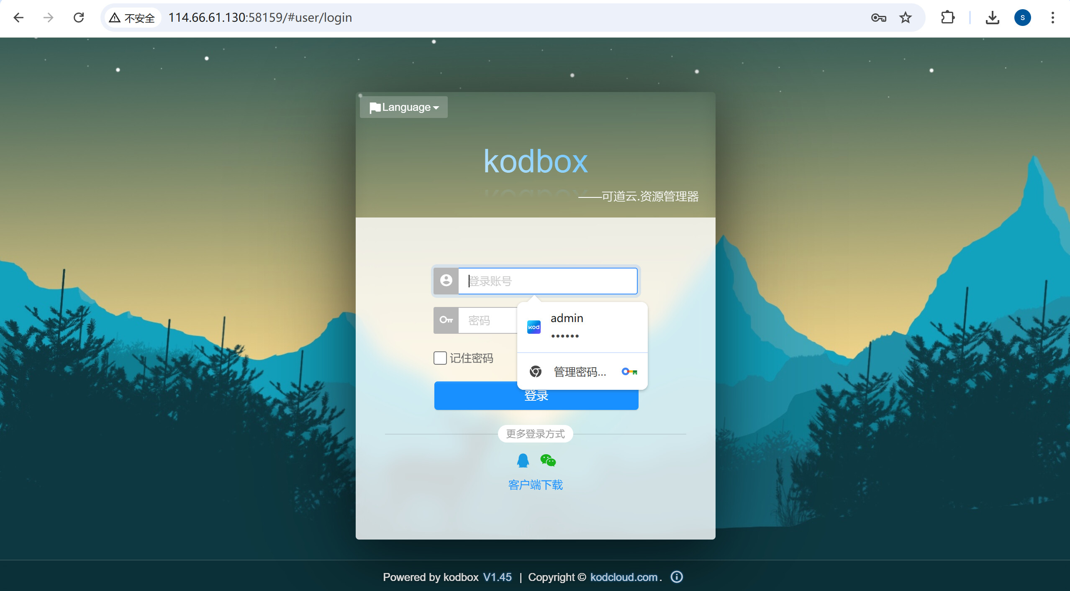
Task: Expand the Language dropdown
Action: click(404, 107)
